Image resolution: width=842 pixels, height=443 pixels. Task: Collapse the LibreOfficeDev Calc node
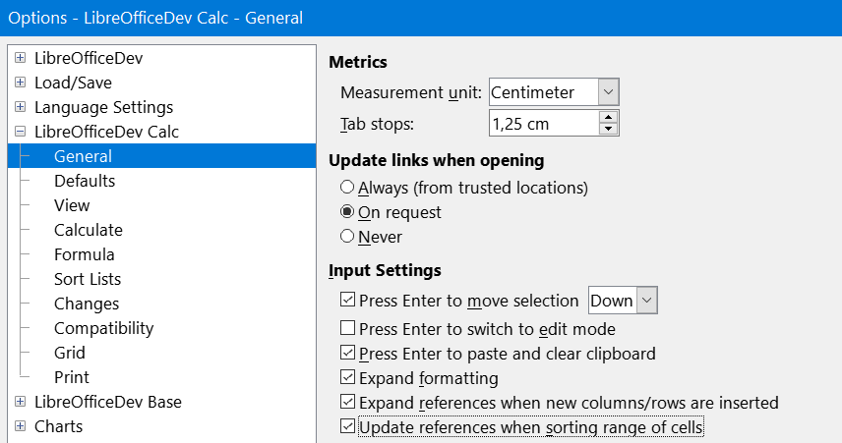tap(20, 132)
